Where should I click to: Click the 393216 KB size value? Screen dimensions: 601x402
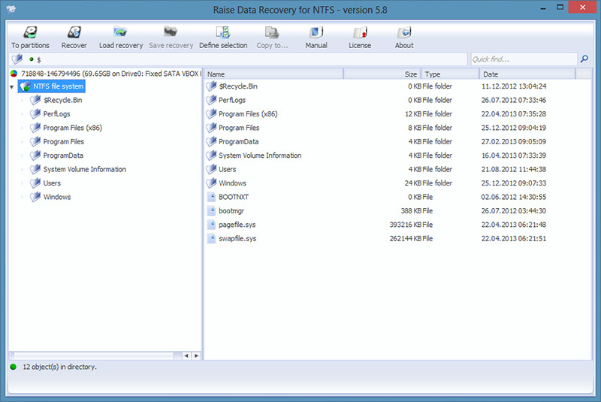coord(406,225)
